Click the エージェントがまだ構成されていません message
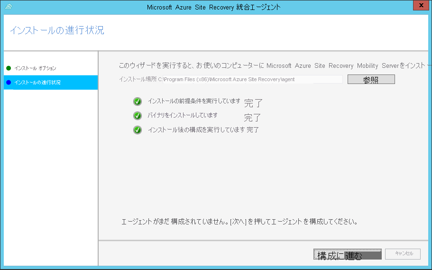 click(x=239, y=222)
